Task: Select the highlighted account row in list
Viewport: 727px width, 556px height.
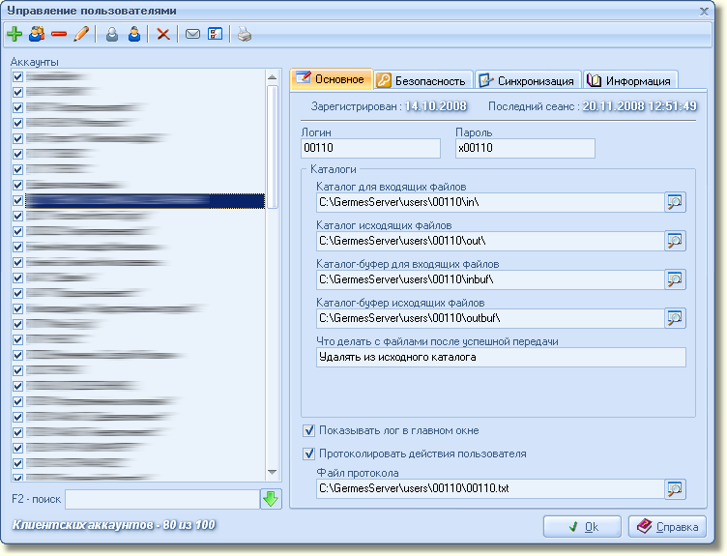Action: point(145,200)
